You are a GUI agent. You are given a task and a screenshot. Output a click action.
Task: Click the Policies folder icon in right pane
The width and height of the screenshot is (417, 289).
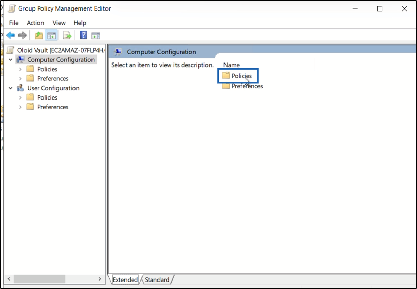[x=226, y=75]
